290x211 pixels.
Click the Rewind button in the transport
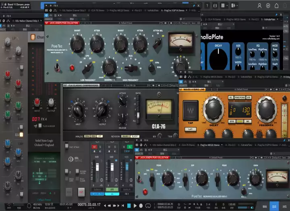tap(109, 206)
